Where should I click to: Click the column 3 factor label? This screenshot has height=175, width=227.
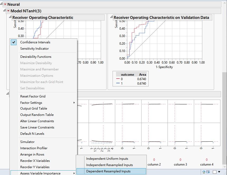[180, 164]
